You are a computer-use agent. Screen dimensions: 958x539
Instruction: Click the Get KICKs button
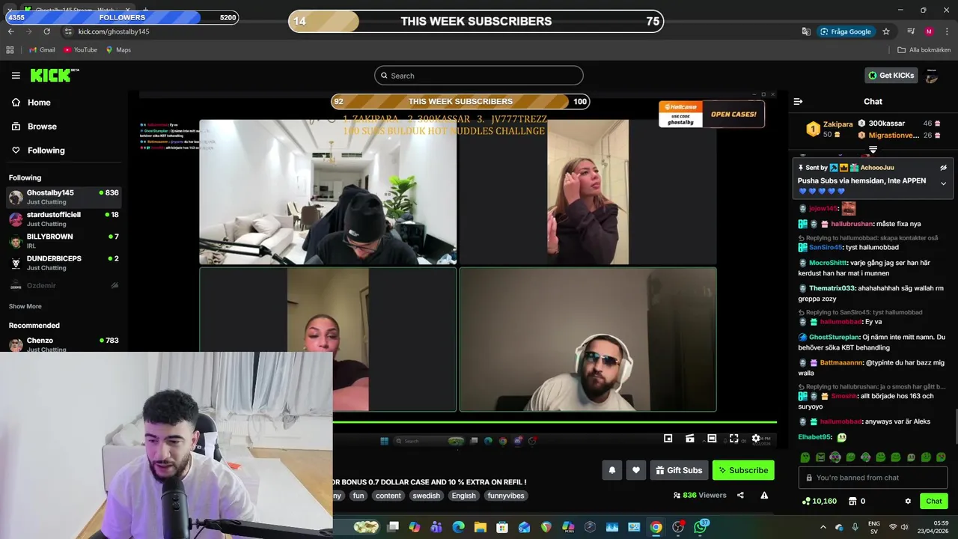pyautogui.click(x=891, y=75)
